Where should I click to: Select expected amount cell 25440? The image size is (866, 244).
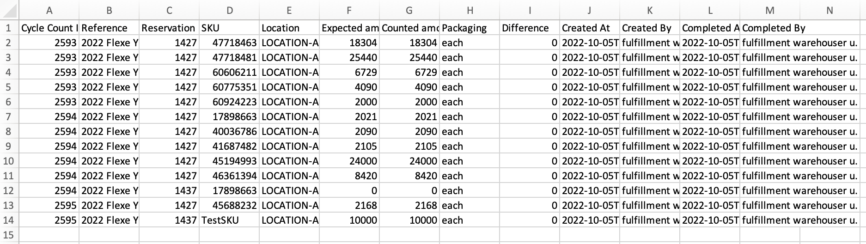(x=349, y=57)
